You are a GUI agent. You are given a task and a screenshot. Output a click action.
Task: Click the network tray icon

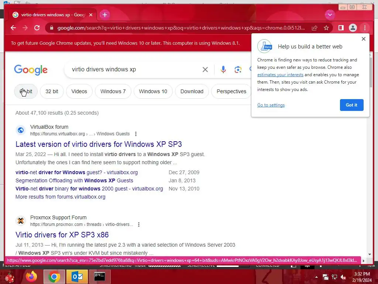pyautogui.click(x=334, y=277)
